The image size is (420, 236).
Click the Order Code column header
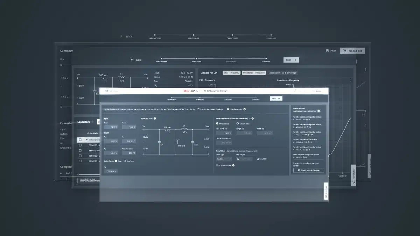click(93, 133)
